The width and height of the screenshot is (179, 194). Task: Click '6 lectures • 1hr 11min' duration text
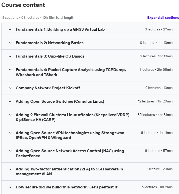click(157, 133)
